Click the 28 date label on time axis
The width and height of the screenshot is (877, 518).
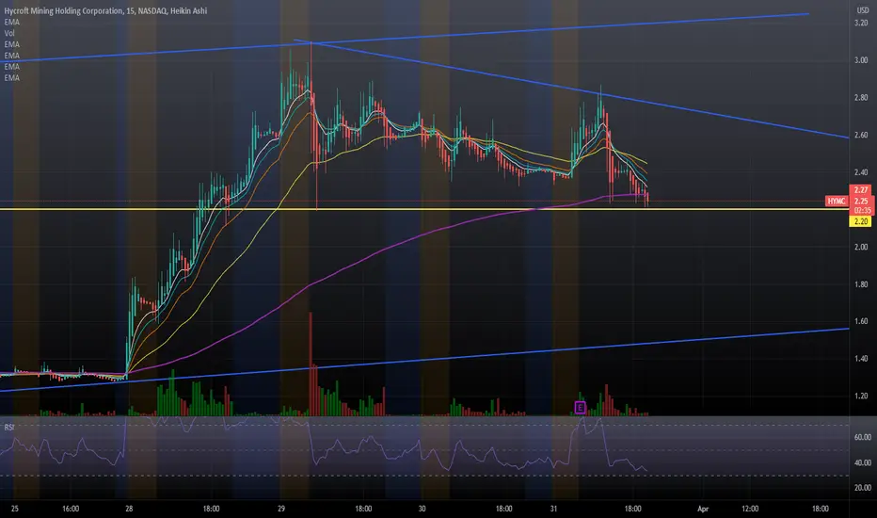129,509
